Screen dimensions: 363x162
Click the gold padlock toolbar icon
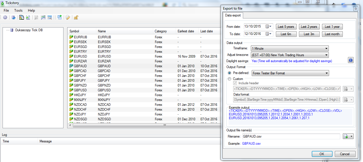tap(76, 18)
